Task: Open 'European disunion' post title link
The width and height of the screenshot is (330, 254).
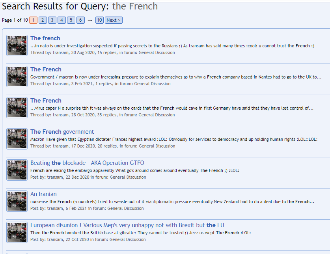Action: point(127,225)
